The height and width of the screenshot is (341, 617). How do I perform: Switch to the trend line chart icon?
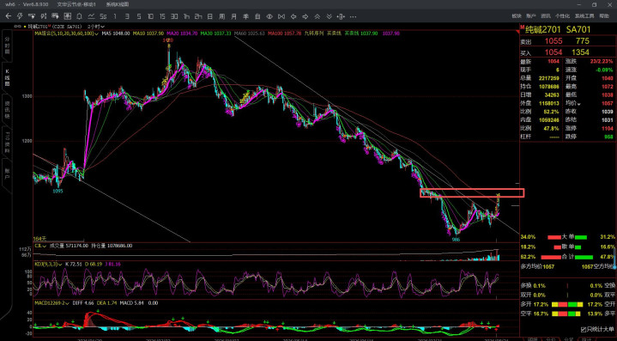click(91, 16)
